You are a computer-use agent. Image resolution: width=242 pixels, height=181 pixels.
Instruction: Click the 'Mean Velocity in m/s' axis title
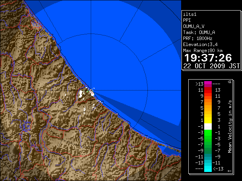point(230,127)
